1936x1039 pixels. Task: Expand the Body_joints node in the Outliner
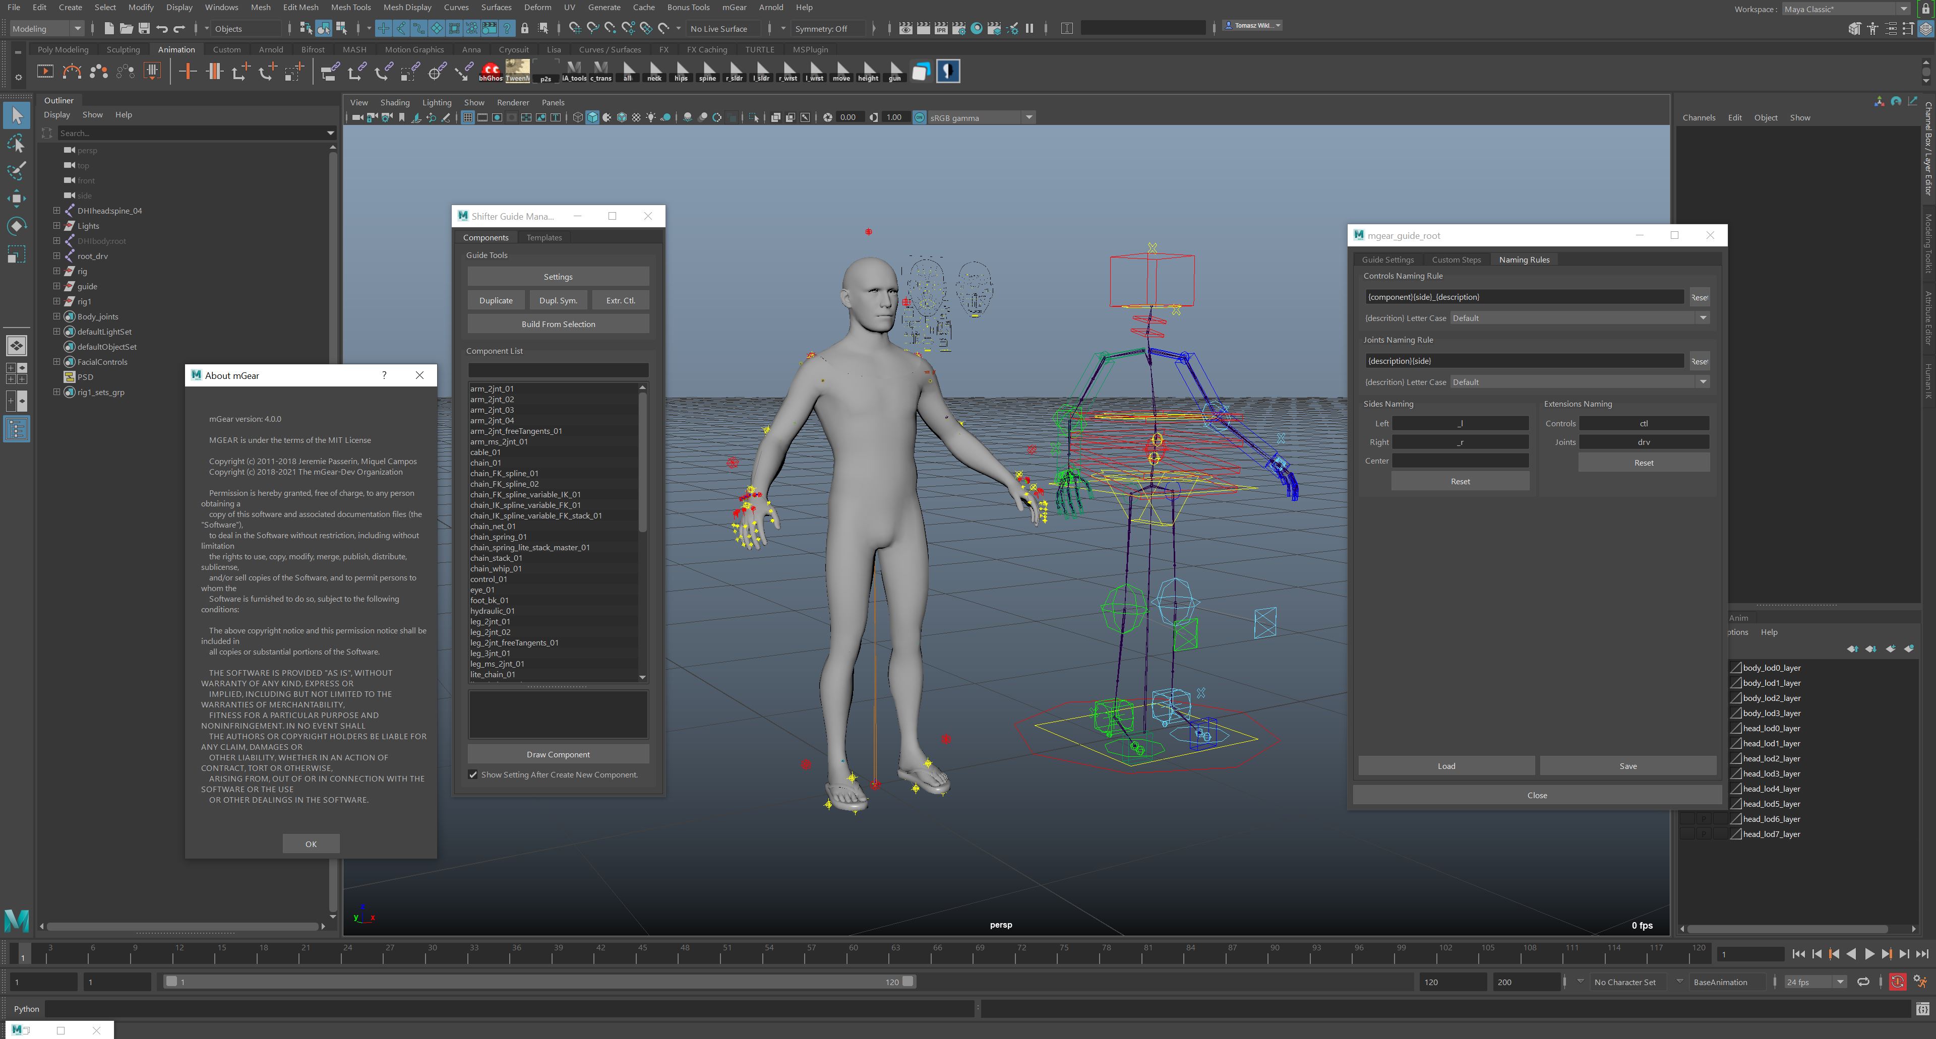tap(56, 316)
